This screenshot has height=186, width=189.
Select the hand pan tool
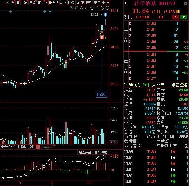92,8
